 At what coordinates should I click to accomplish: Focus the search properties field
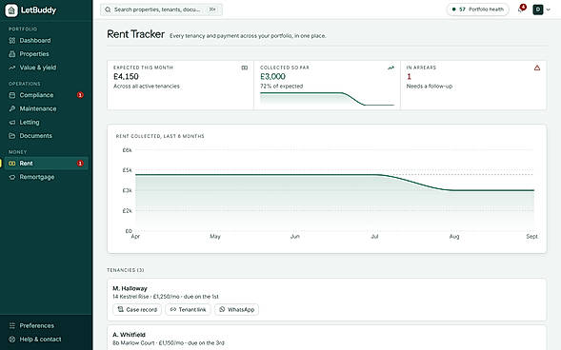point(161,10)
